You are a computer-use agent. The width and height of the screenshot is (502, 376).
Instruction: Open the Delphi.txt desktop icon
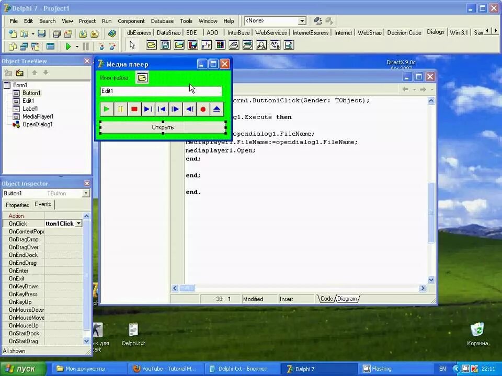(x=133, y=334)
